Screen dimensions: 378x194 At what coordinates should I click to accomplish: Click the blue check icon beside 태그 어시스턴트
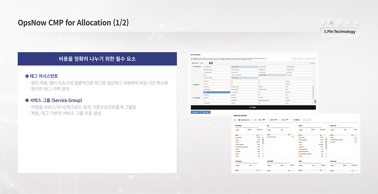(27, 76)
